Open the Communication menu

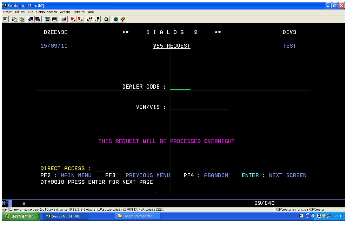47,12
